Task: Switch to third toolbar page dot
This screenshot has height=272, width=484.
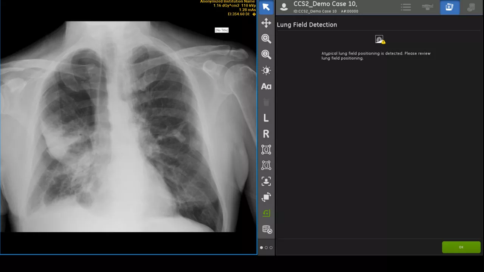Action: pos(271,248)
